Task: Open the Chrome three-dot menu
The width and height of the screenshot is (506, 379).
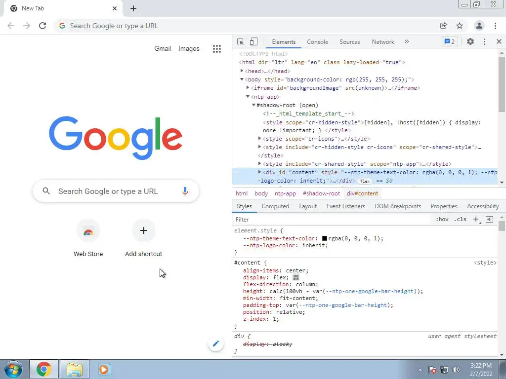Action: [495, 26]
